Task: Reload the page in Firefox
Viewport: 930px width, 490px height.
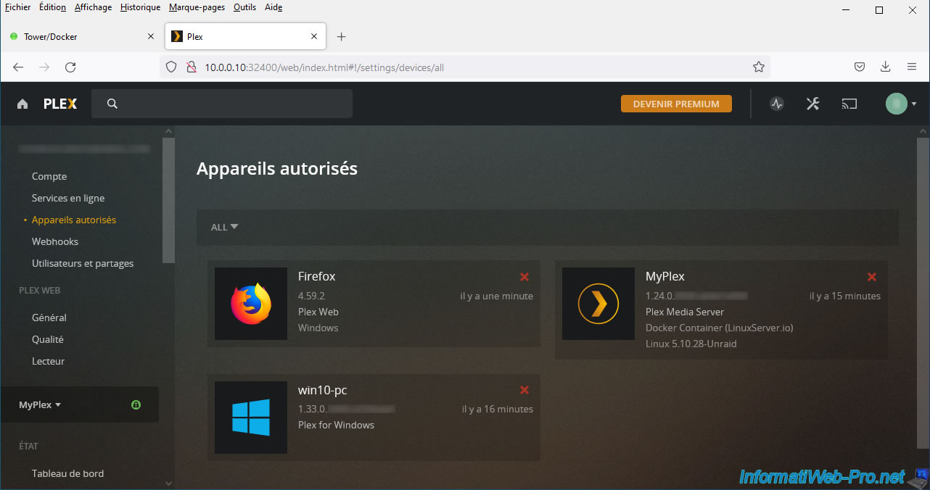Action: click(x=70, y=67)
